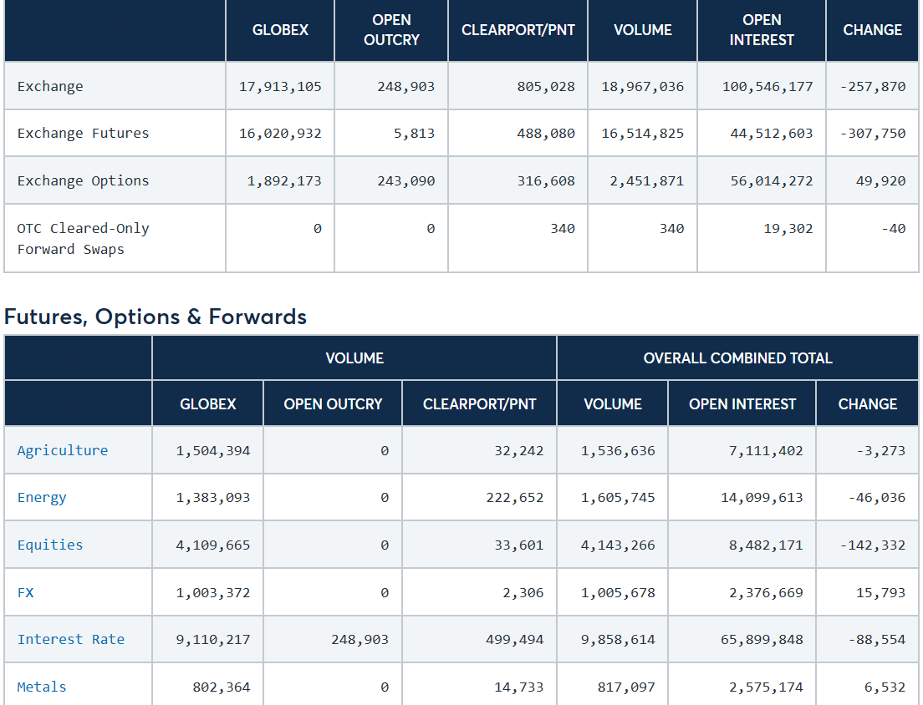The width and height of the screenshot is (923, 705).
Task: Click Interest Rate open interest 65,899,848
Action: click(x=762, y=640)
